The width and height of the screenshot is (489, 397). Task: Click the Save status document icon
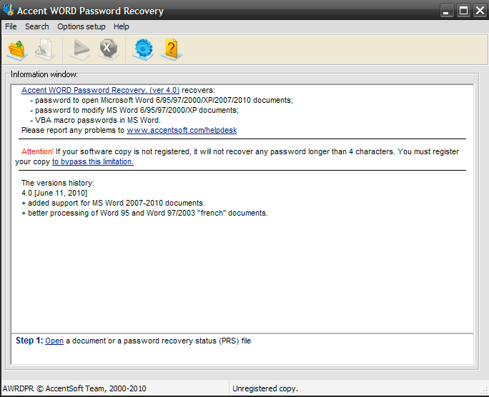(x=46, y=50)
